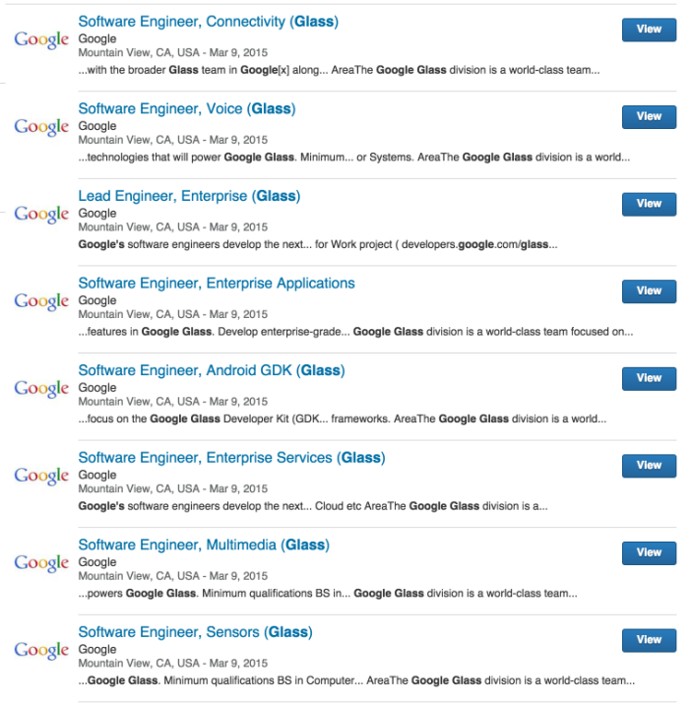Click Google logo beside Enterprise Applications job
Screen dimensions: 693x706
point(41,301)
